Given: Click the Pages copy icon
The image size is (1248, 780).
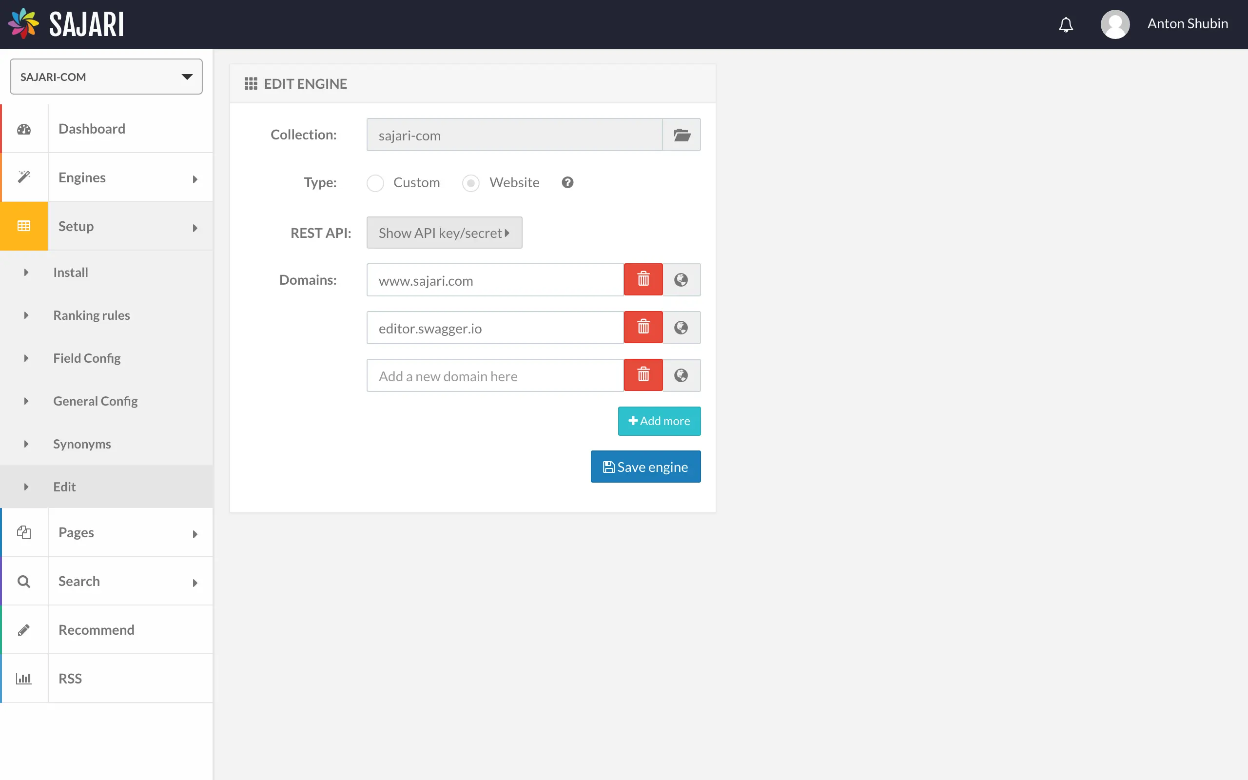Looking at the screenshot, I should (x=24, y=532).
